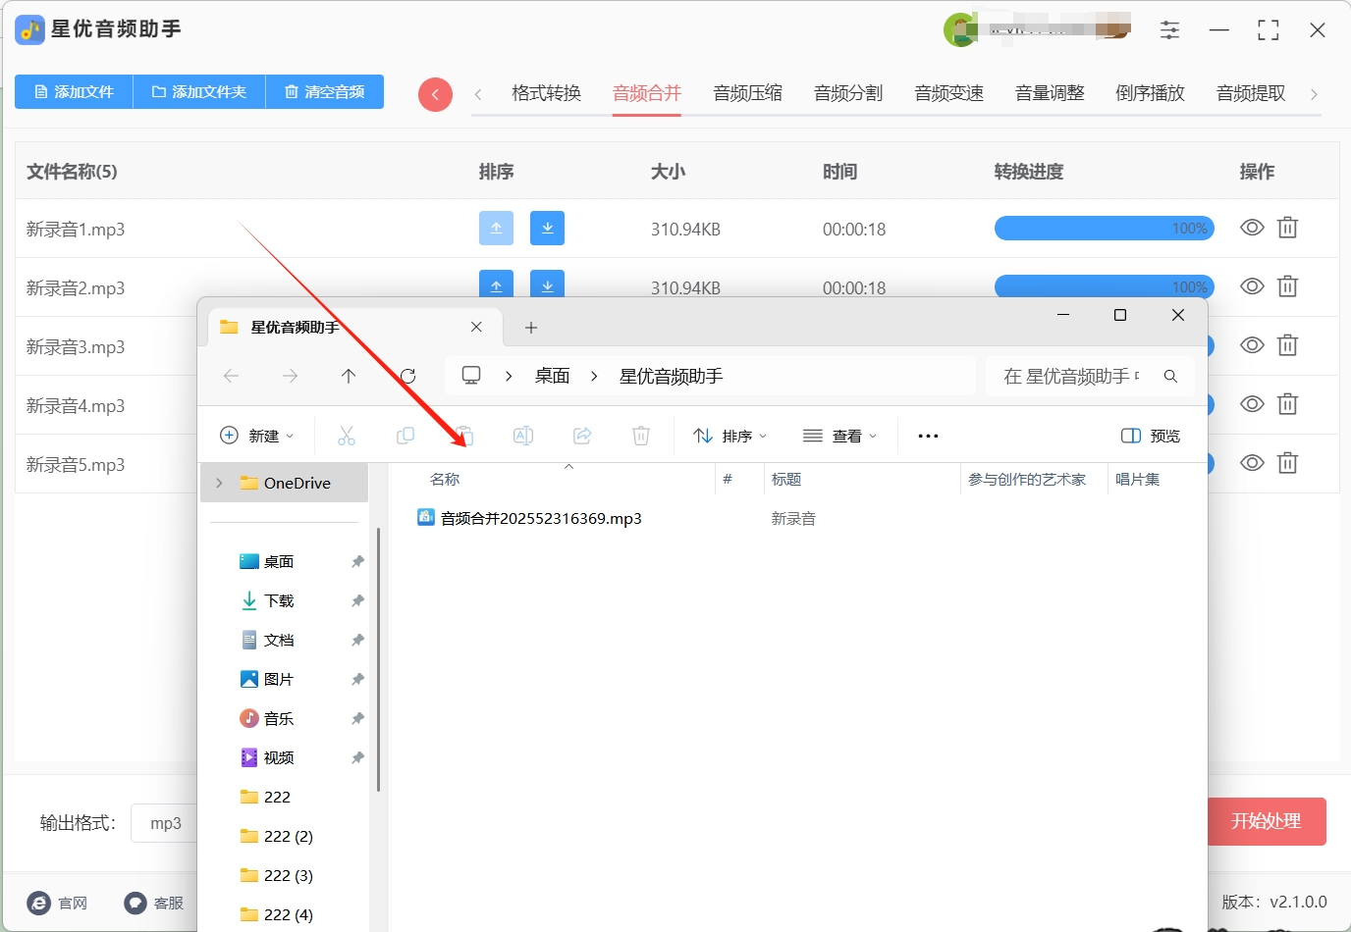Switch to the 倒序播放 tab
This screenshot has width=1351, height=932.
click(1151, 93)
